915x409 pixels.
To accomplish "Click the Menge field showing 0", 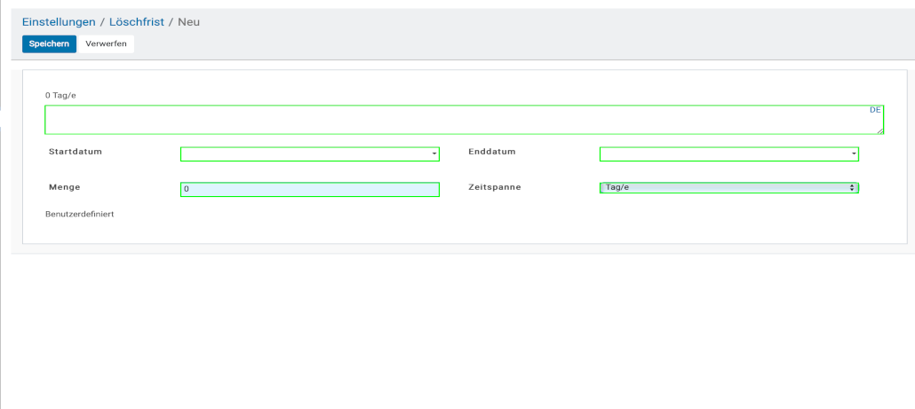I will pos(309,189).
